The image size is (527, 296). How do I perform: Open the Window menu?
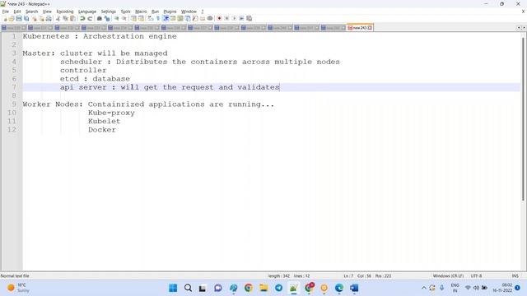[189, 12]
